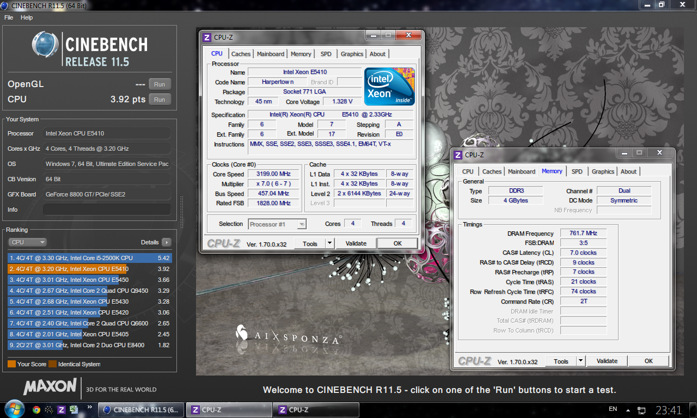
Task: Select ranking row Intel Xeon CPU E5420
Action: pos(89,312)
